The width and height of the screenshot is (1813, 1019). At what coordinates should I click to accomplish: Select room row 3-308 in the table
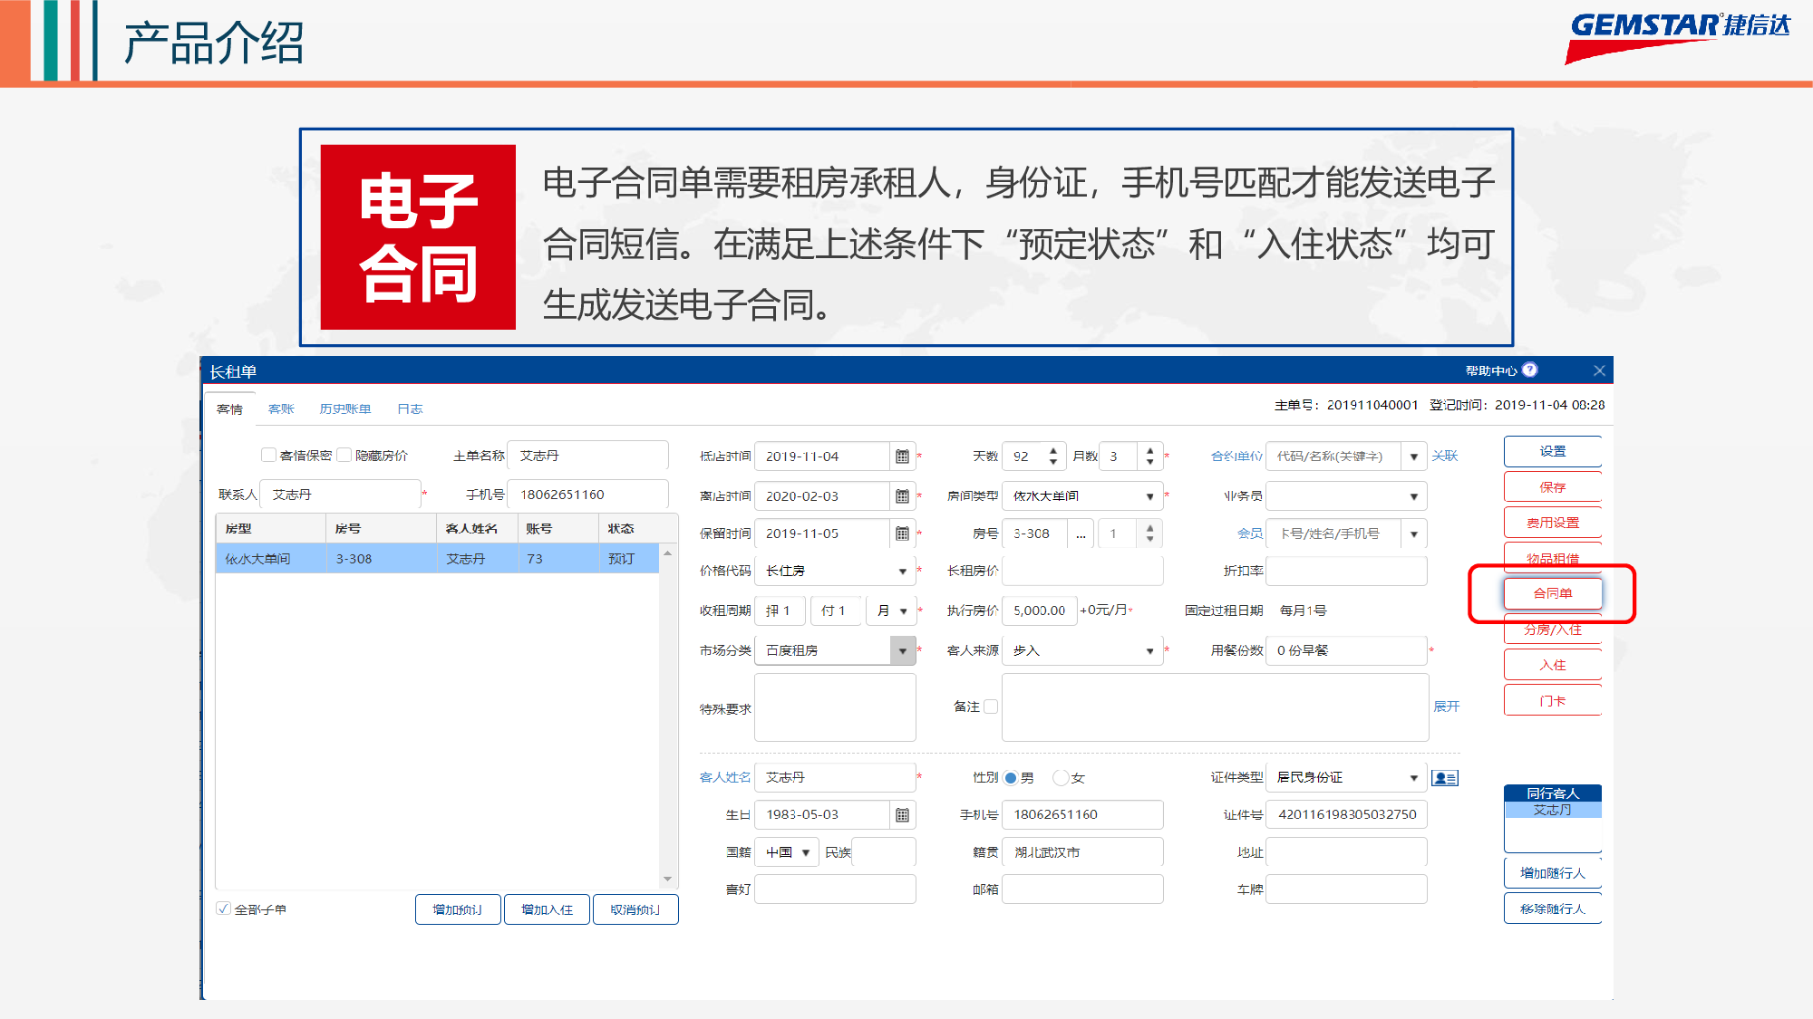(x=437, y=559)
